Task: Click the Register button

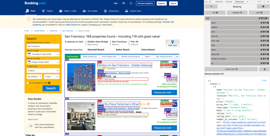Action: (162, 3)
